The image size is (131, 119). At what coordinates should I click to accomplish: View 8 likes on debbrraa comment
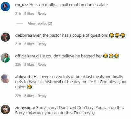(29, 44)
